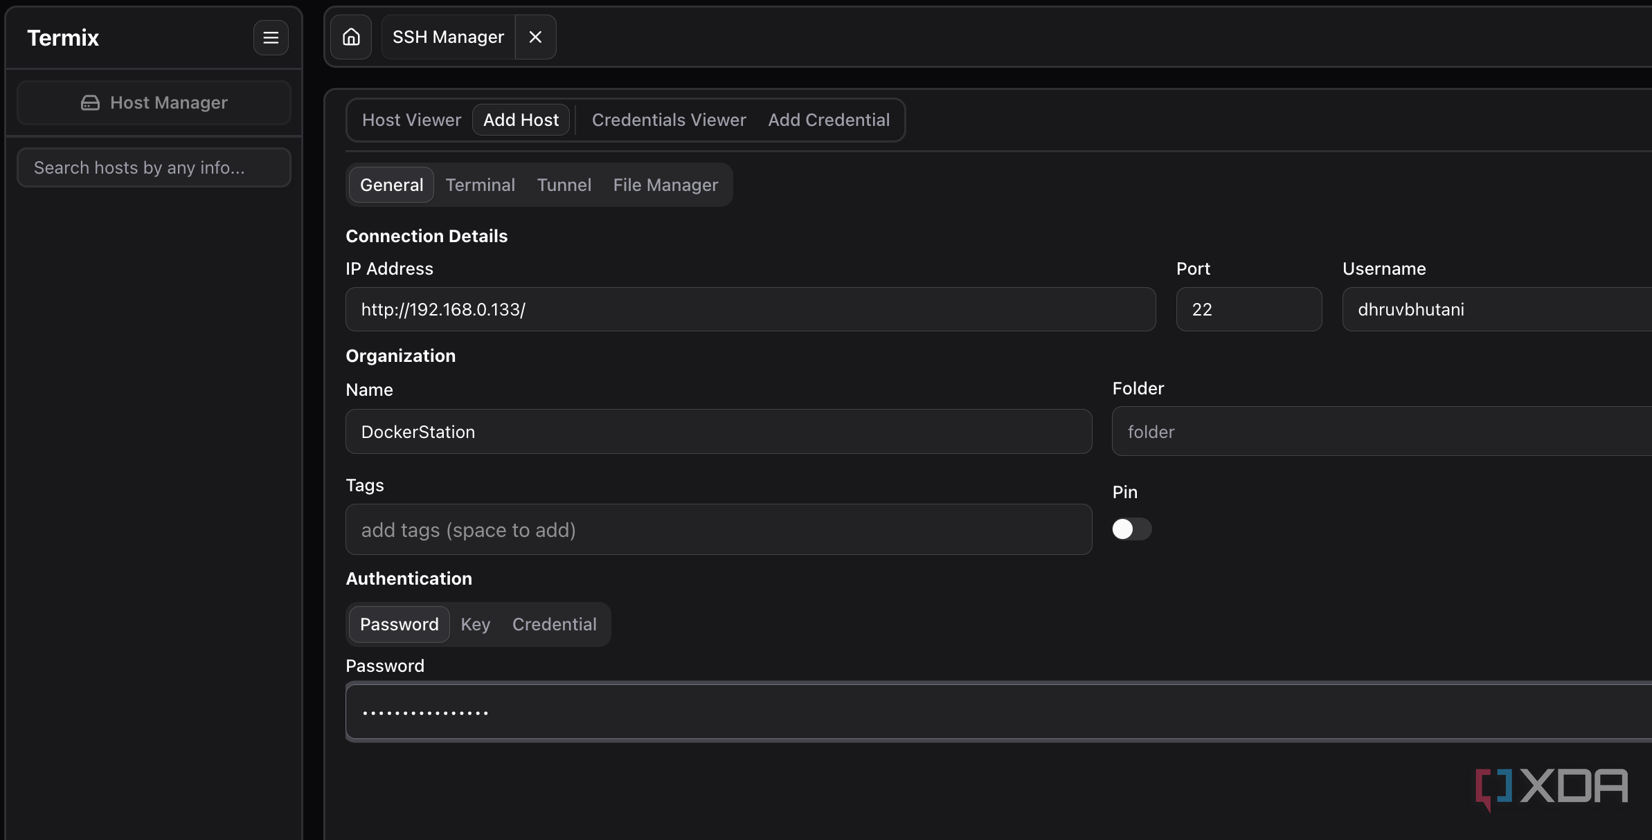Click the Port field showing 22

(1249, 309)
